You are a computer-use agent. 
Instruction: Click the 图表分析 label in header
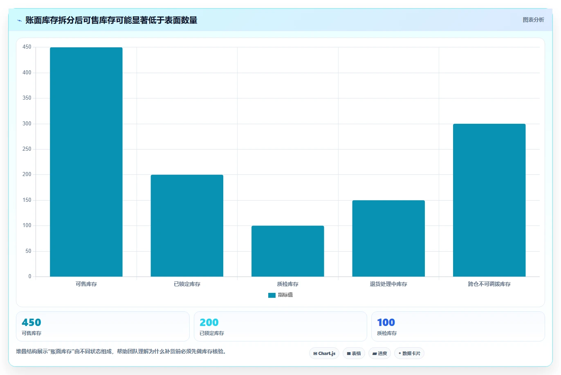(x=533, y=20)
